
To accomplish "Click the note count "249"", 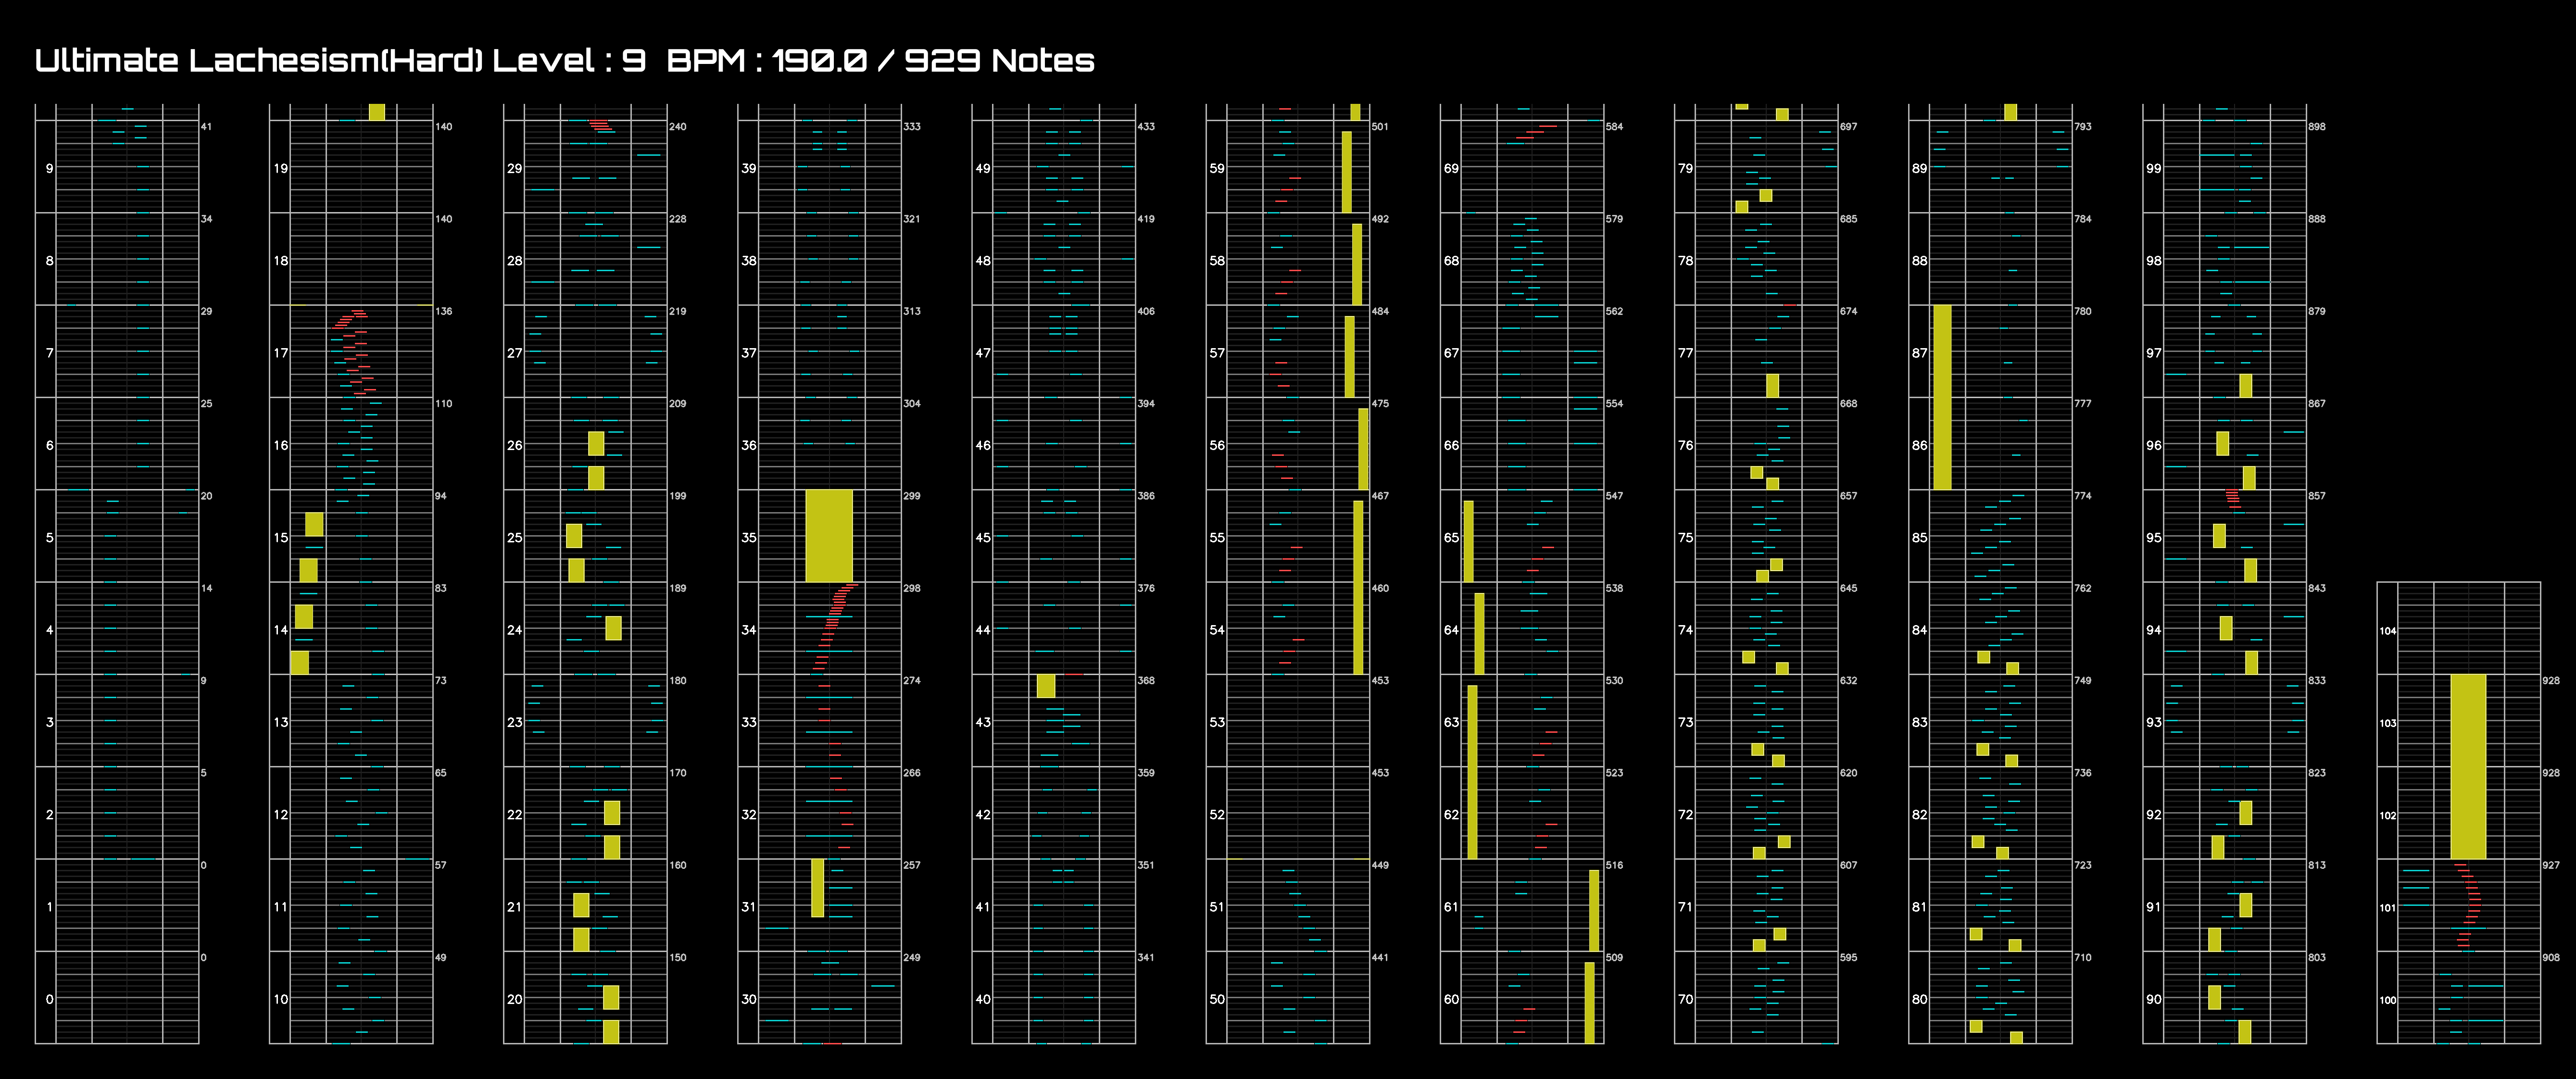I will coord(912,957).
